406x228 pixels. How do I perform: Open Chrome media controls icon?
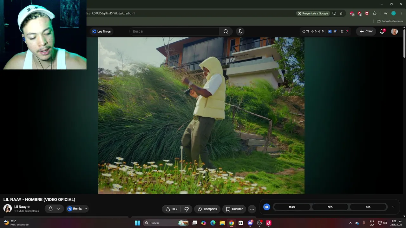coord(386,13)
